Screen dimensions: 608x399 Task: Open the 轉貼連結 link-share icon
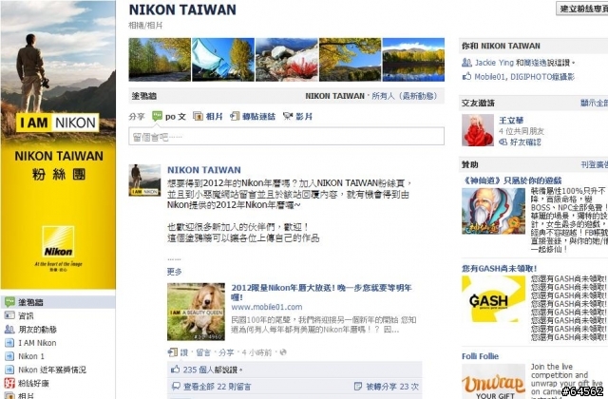(235, 116)
